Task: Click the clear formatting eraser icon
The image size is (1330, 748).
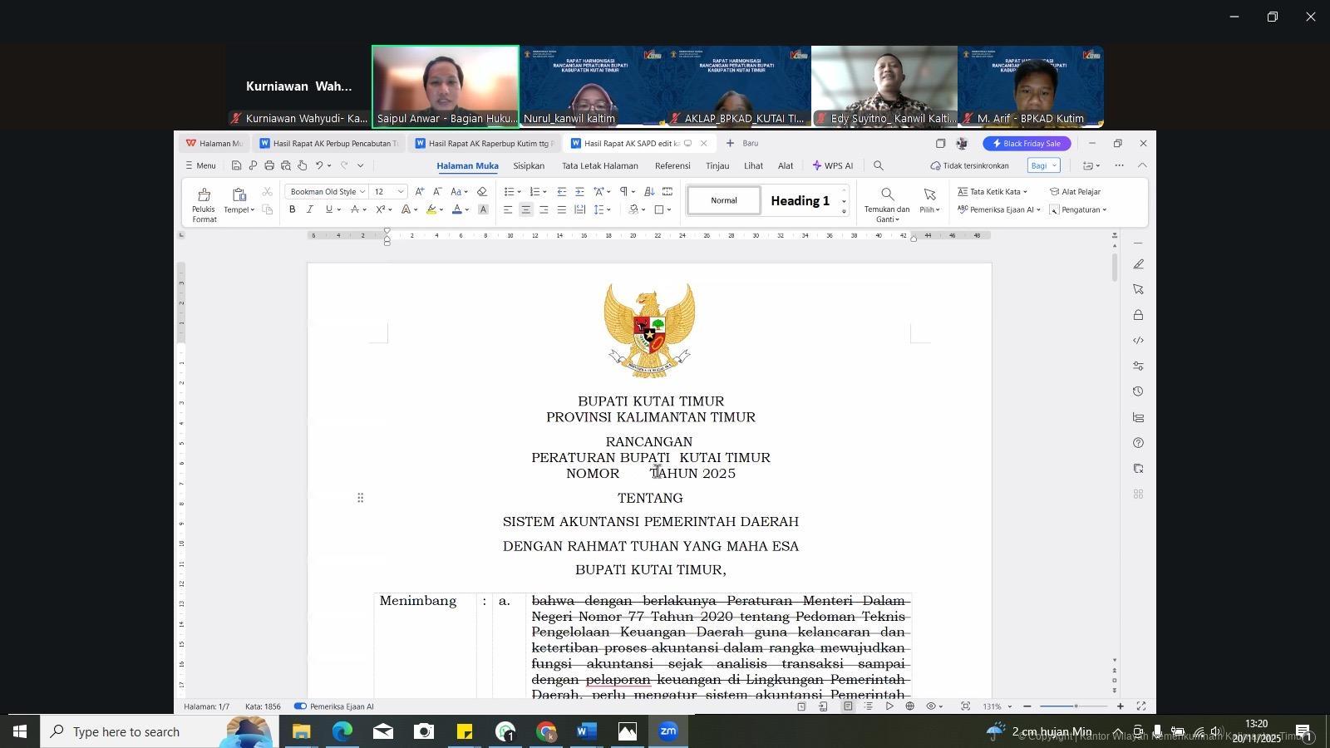Action: pos(482,192)
